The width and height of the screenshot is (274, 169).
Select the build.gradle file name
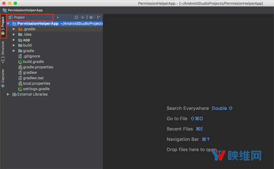(33, 62)
